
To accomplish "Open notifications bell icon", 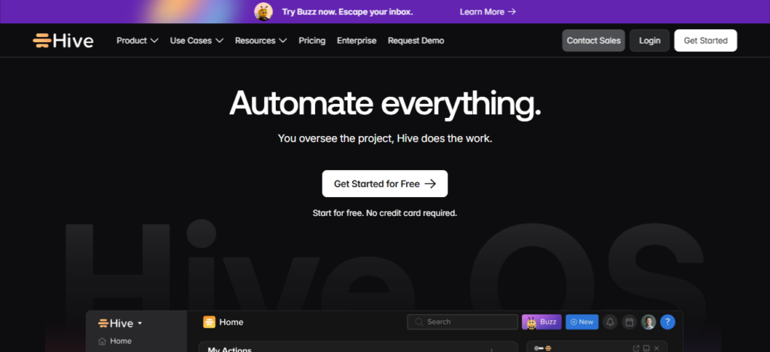I will [x=611, y=322].
